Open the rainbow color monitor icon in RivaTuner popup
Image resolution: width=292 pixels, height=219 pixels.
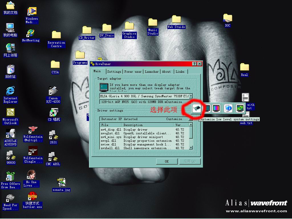tap(216, 108)
